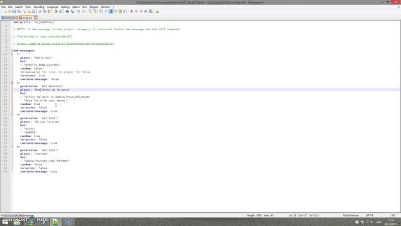
Task: Open the Window menu
Action: coord(105,7)
